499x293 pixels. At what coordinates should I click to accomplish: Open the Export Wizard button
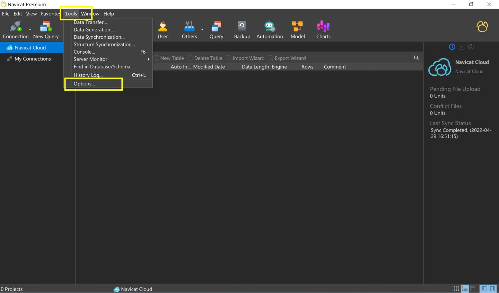[287, 58]
